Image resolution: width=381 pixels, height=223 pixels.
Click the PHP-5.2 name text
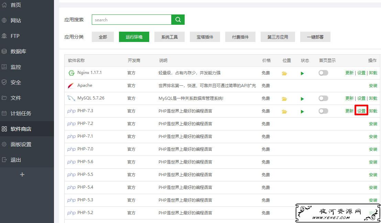85,213
